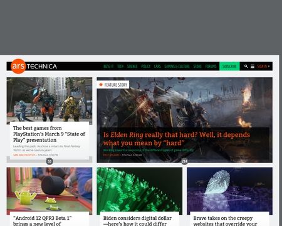Click PlayStation article excerpt text

[x=46, y=148]
